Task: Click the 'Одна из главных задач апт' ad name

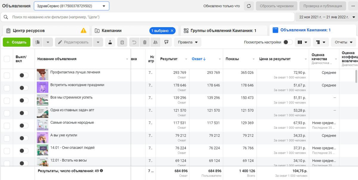Action: tap(72, 110)
